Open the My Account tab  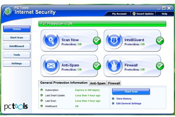(119, 14)
